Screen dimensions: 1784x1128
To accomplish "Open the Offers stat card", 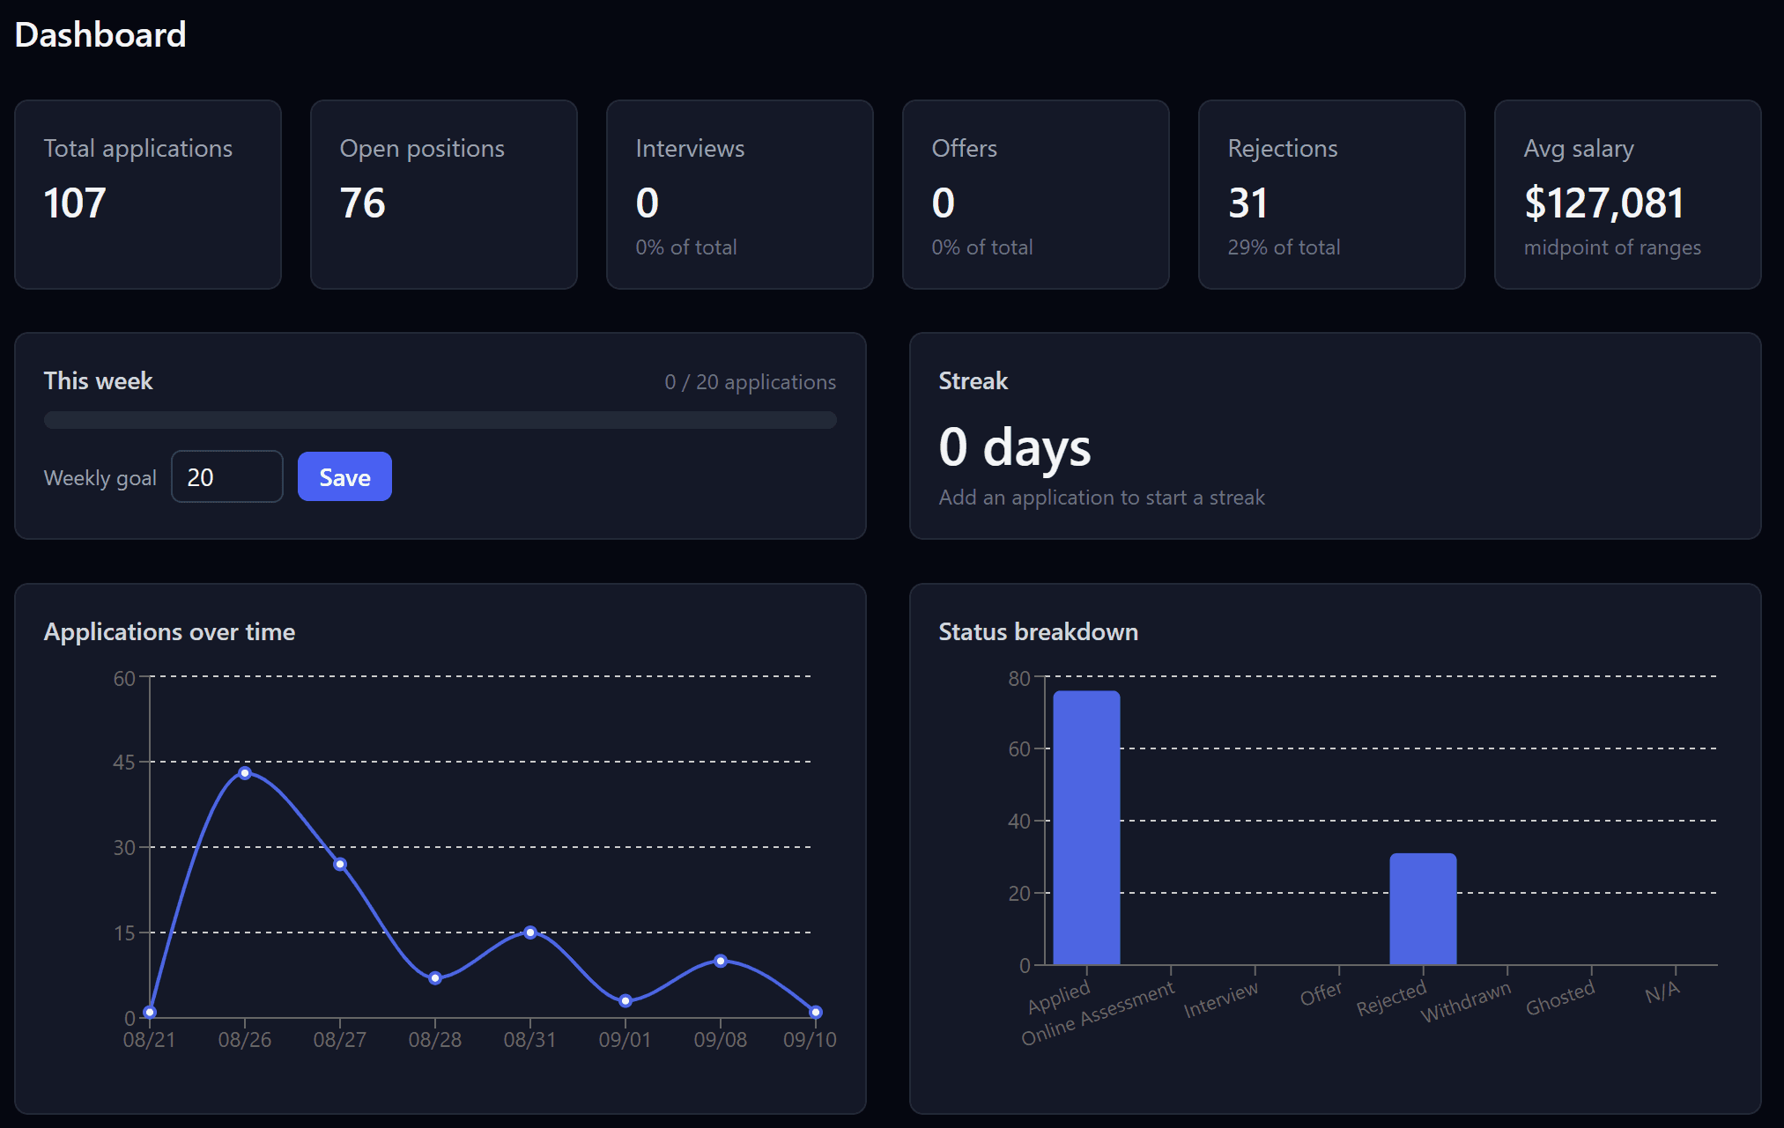I will [x=1036, y=195].
